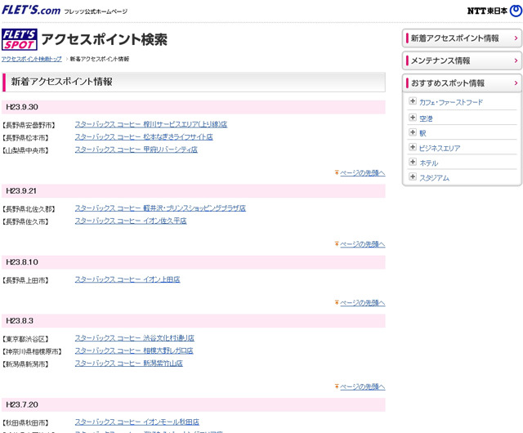Open Starbucks 軽井沢・プリンスショッピングプラザ店 link

coord(160,208)
